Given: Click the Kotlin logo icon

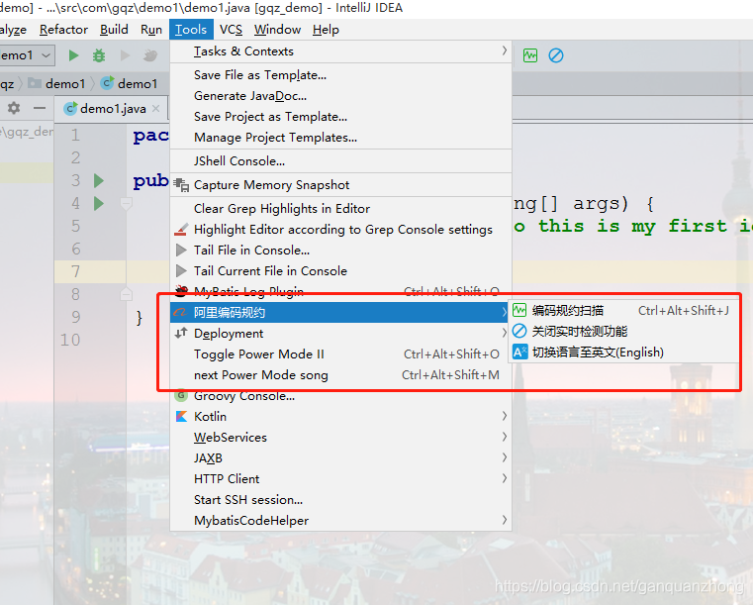Looking at the screenshot, I should coord(181,417).
